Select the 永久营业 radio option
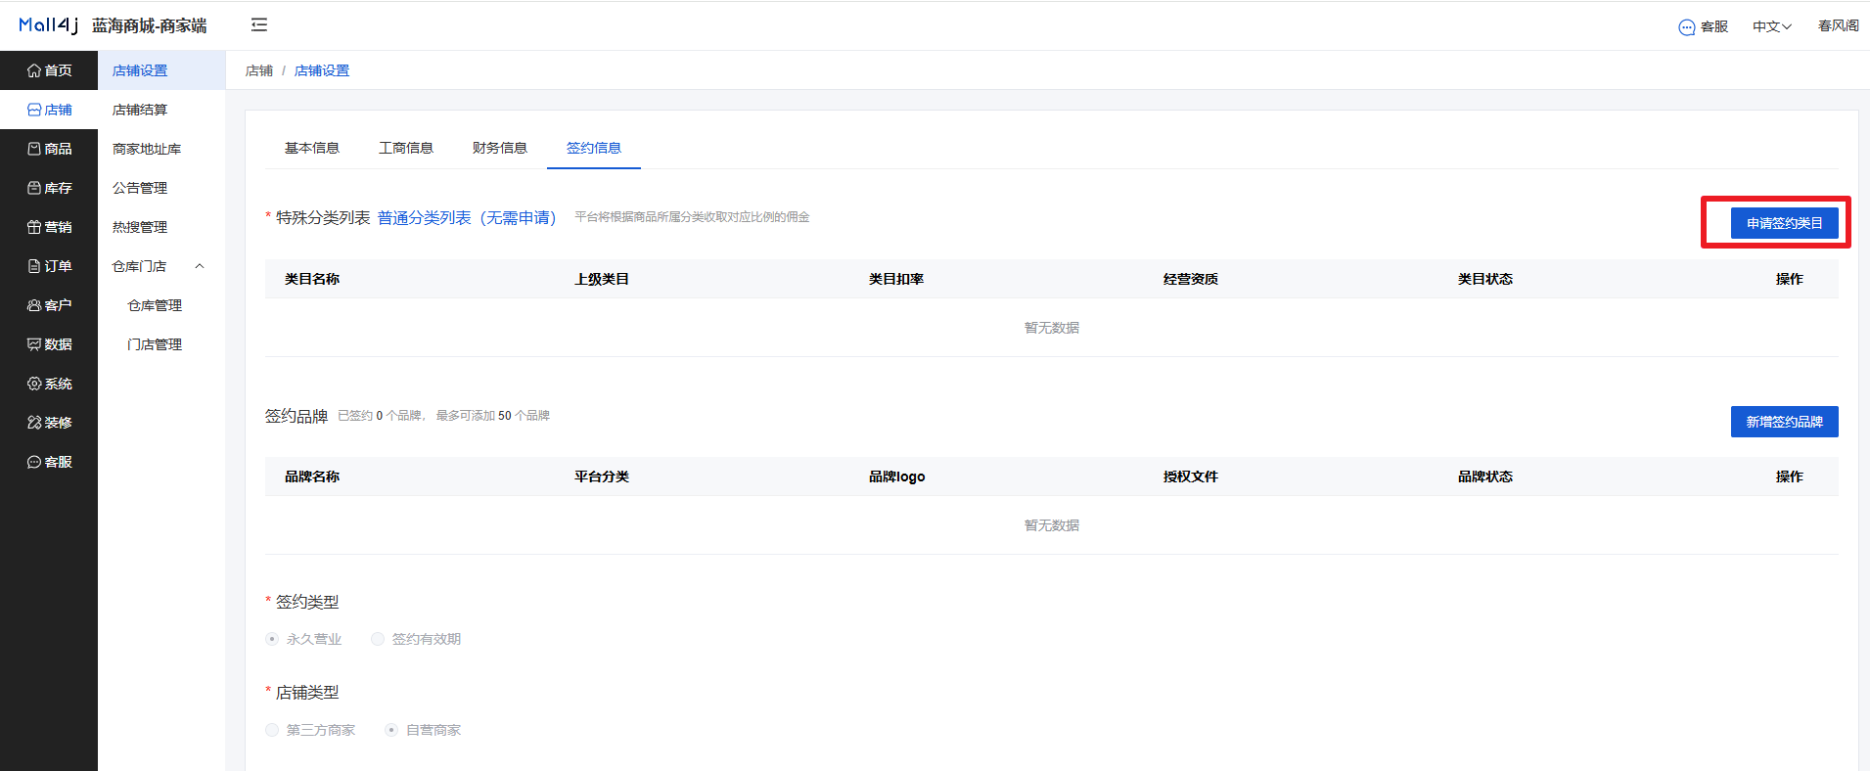 (272, 639)
